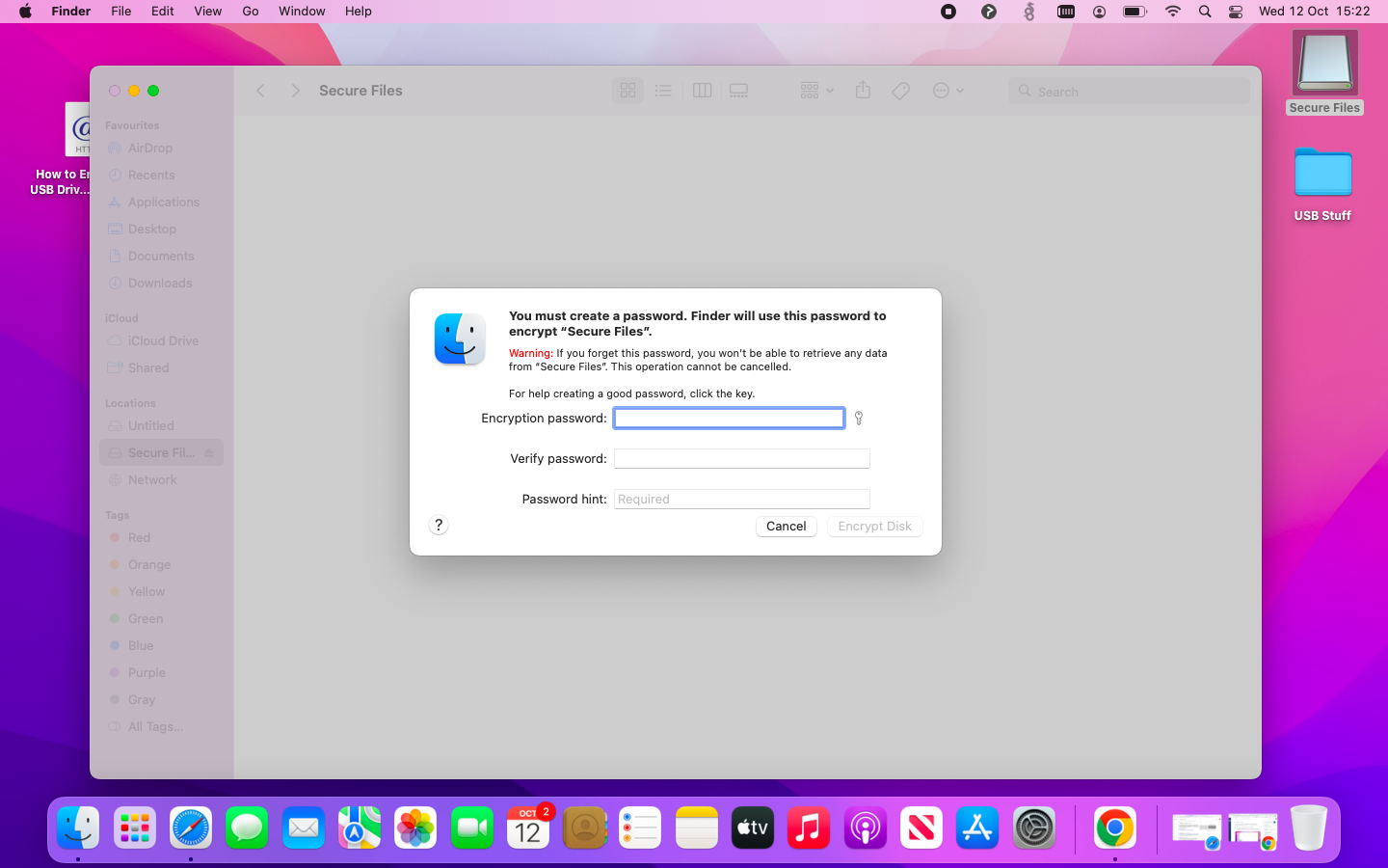
Task: Open the Go menu
Action: click(x=251, y=12)
